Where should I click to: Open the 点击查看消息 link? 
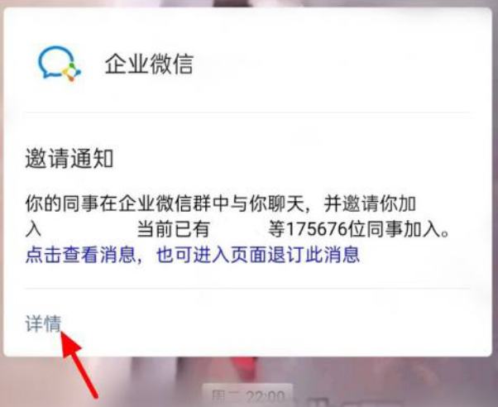(81, 255)
